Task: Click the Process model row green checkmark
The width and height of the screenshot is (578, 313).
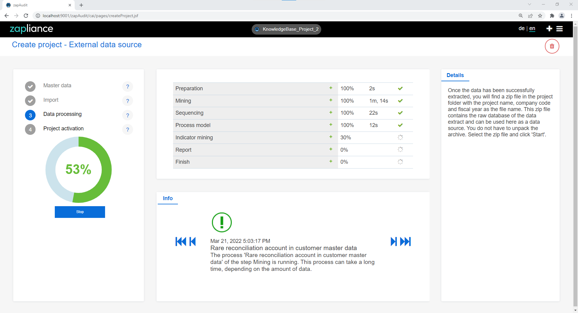Action: click(400, 125)
